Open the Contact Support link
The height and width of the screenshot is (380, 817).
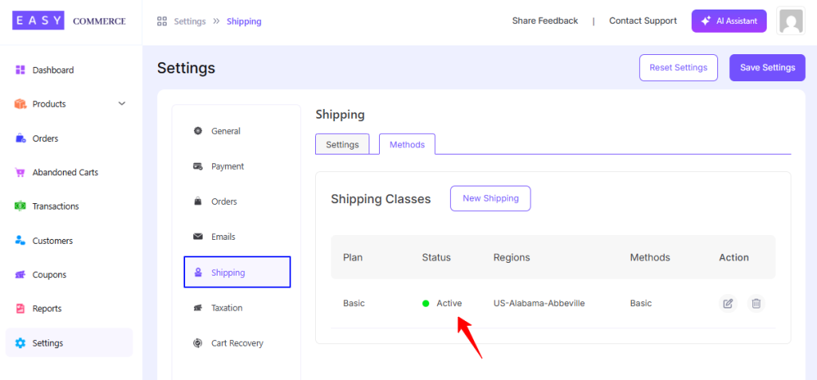pos(643,21)
